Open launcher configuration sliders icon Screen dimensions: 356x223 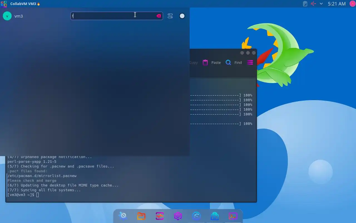[170, 16]
